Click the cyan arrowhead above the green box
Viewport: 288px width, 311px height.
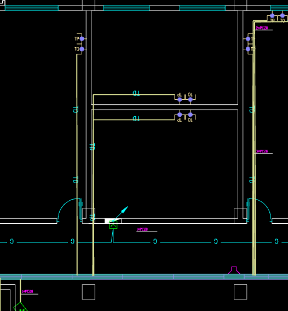click(125, 210)
